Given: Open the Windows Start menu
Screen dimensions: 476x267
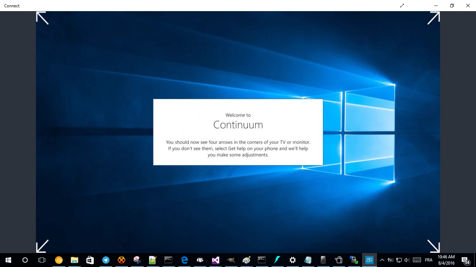Looking at the screenshot, I should pyautogui.click(x=8, y=260).
